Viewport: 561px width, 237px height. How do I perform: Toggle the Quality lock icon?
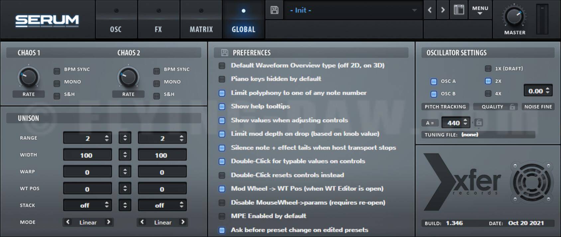pyautogui.click(x=512, y=107)
